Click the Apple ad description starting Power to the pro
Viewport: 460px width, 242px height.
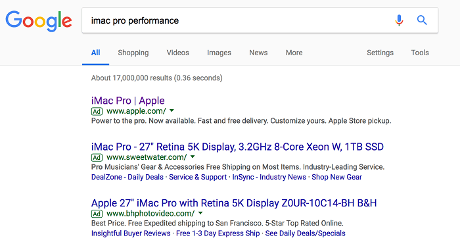(241, 121)
